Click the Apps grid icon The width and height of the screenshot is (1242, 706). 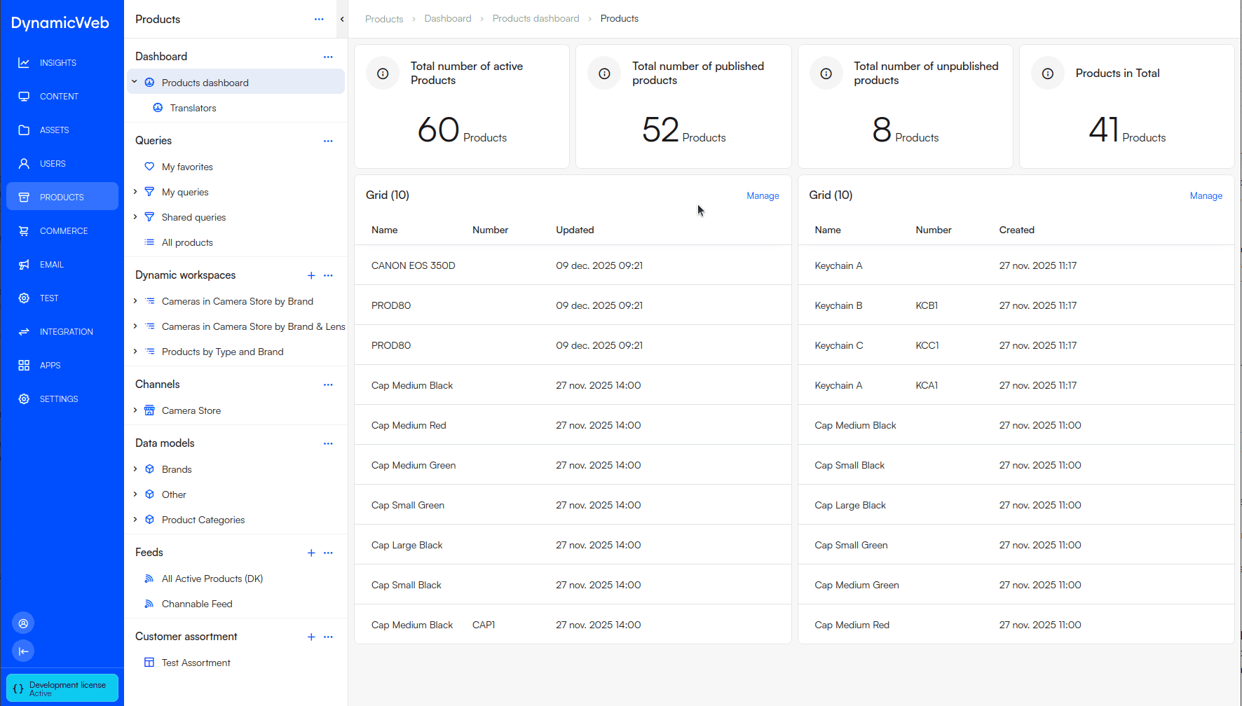24,366
